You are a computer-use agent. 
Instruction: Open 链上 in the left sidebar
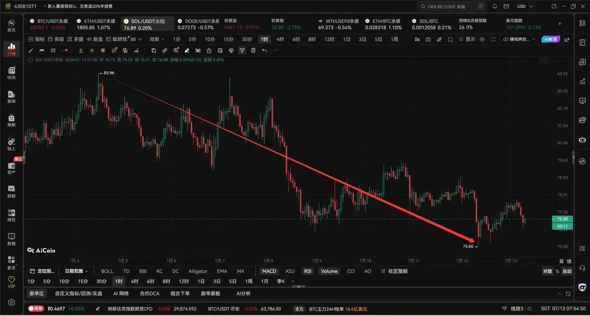11,144
